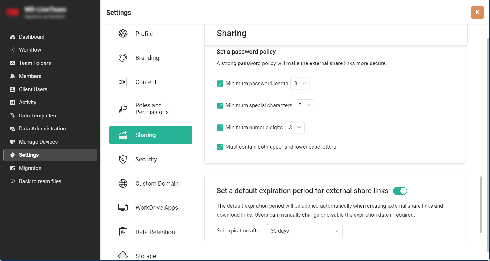This screenshot has width=490, height=261.
Task: Click the Content settings icon
Action: click(x=123, y=82)
